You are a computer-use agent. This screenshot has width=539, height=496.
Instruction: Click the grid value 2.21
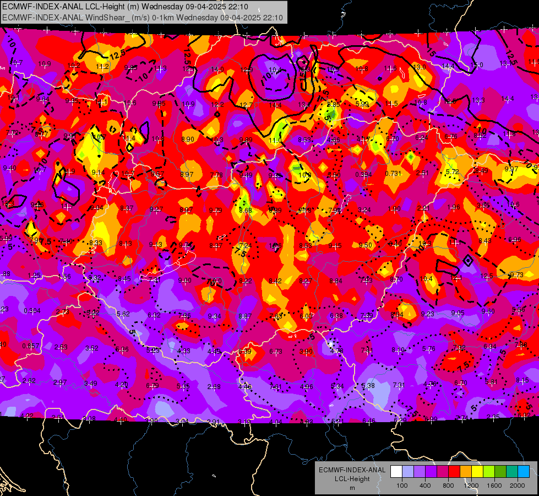coord(424,208)
